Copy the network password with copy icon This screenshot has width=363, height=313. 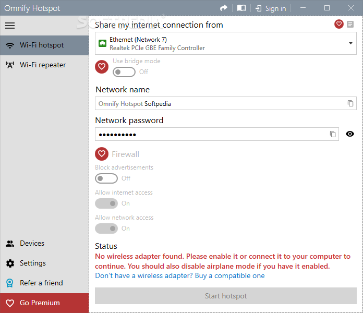(x=333, y=134)
